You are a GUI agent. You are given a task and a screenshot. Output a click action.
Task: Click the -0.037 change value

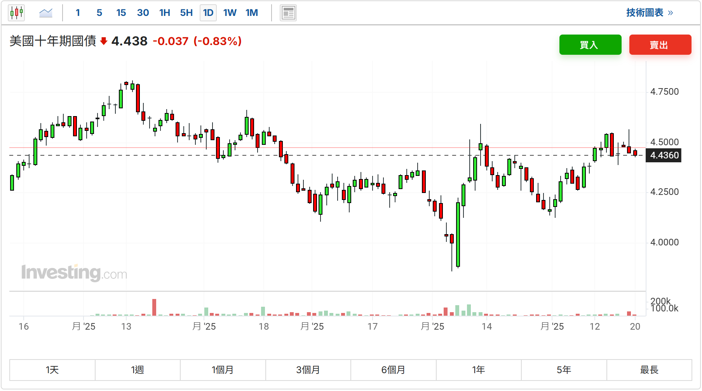pos(171,41)
